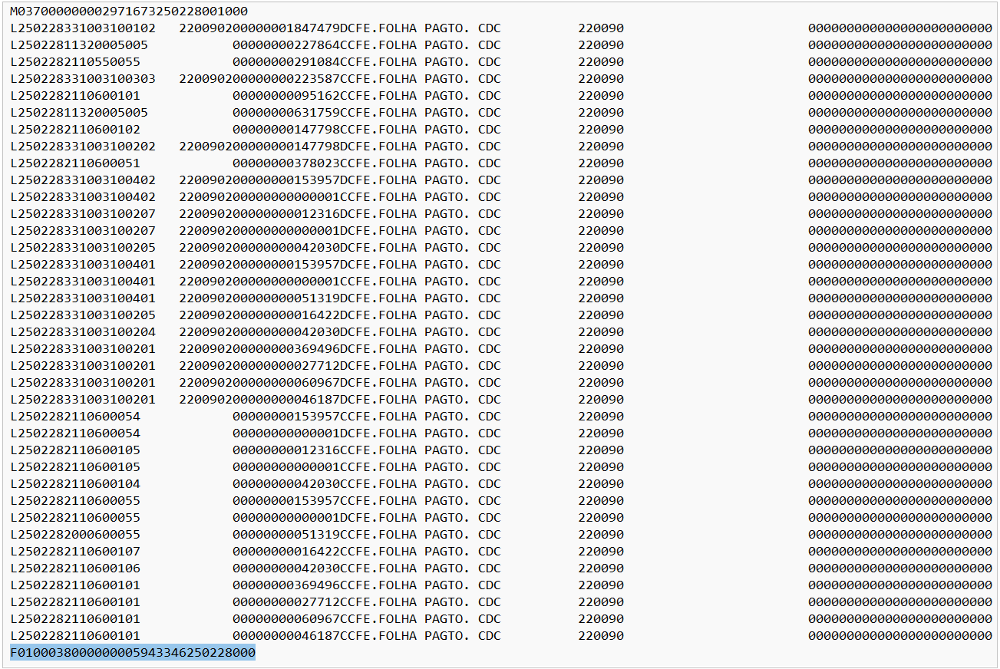This screenshot has width=1000, height=669.
Task: Click the amount value 00000000291084C
Action: (289, 62)
